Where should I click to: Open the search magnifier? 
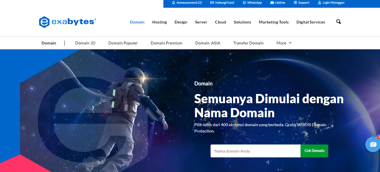pos(338,21)
